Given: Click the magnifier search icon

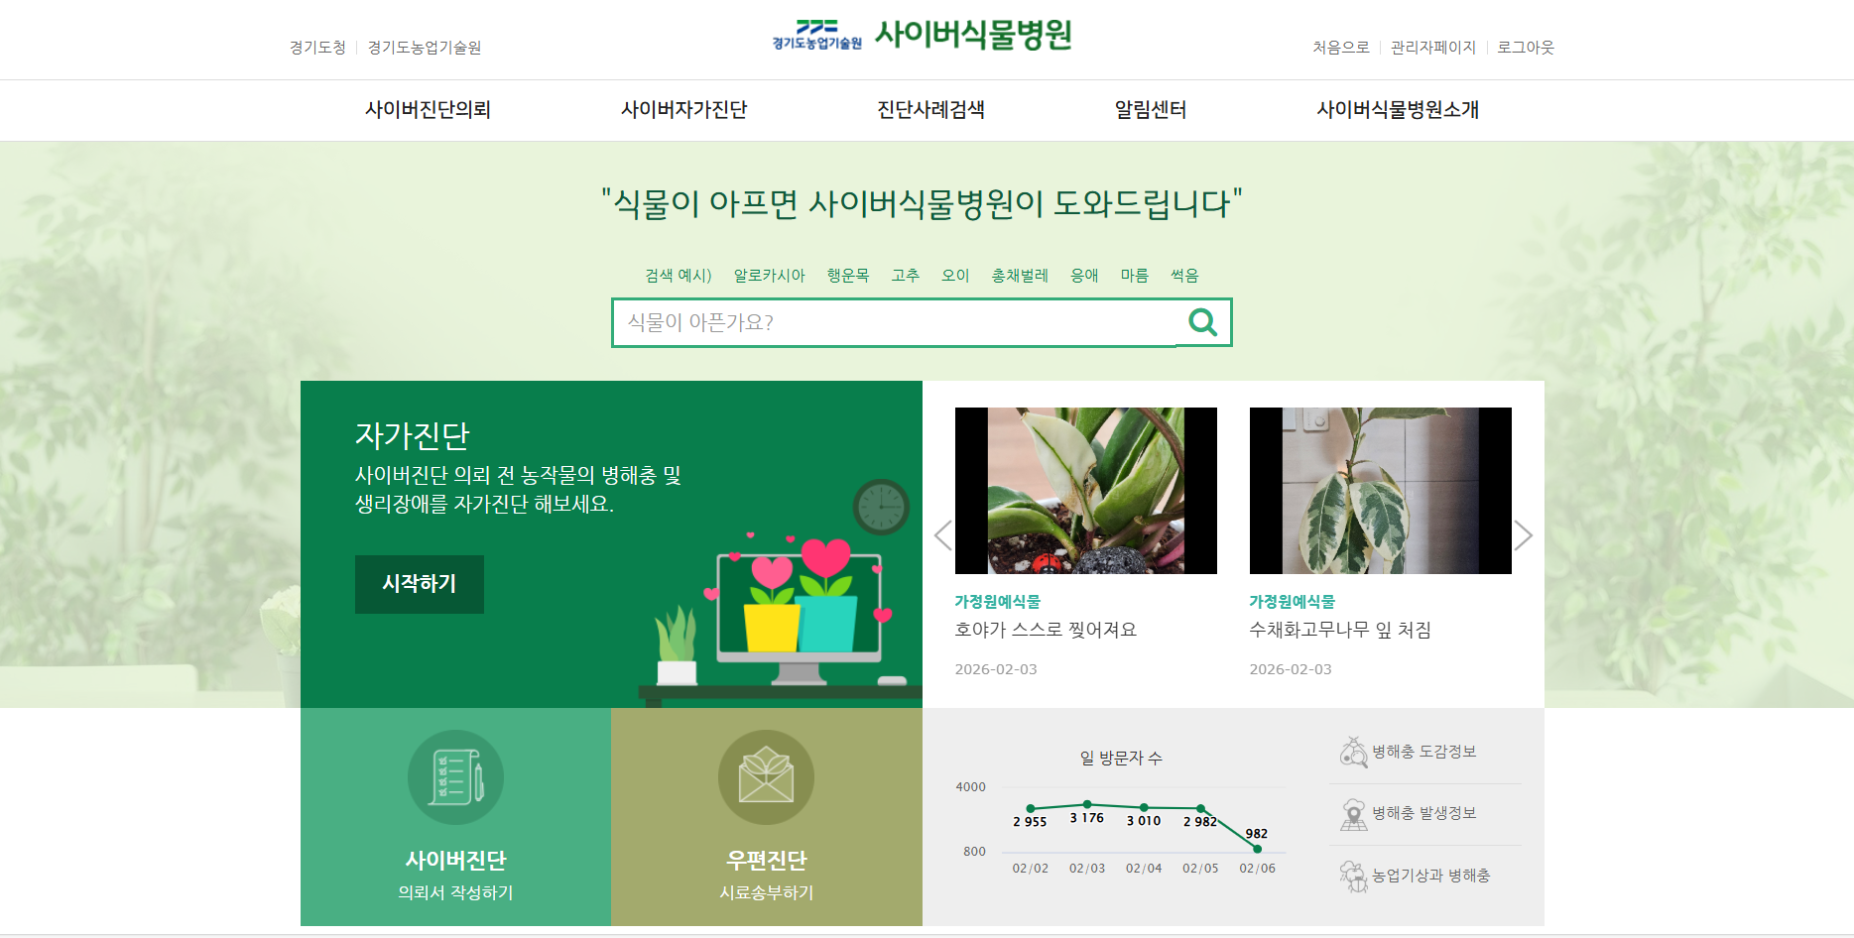Looking at the screenshot, I should pyautogui.click(x=1202, y=322).
